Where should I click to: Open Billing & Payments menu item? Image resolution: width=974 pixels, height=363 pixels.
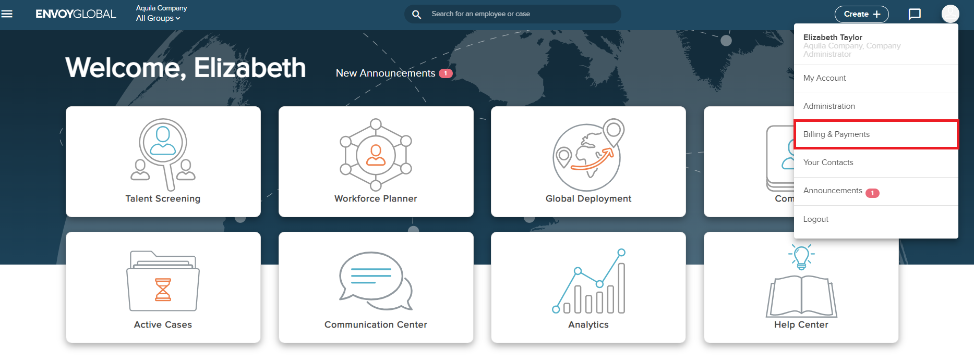point(836,134)
